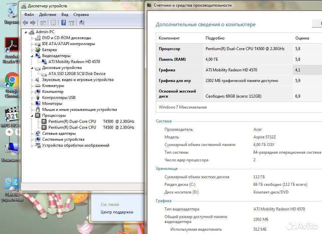Open the Центр поддержки link
The image size is (322, 234).
(117, 212)
